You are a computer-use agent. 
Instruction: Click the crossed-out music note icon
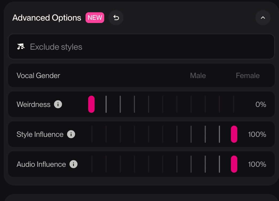(21, 47)
